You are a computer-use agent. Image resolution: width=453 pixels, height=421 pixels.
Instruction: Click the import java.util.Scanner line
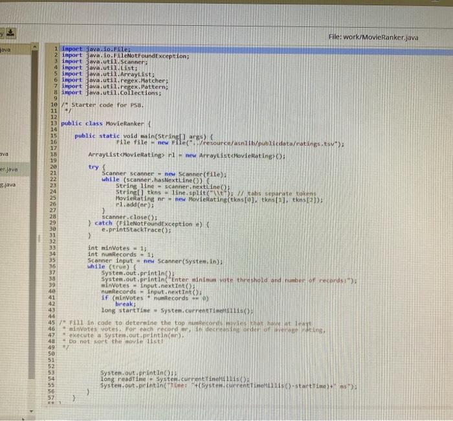105,62
